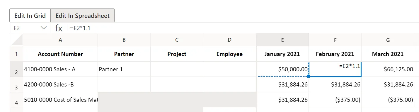Screen dimensions: 419x112
Task: Select the Partner 1 cell
Action: point(124,69)
